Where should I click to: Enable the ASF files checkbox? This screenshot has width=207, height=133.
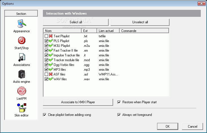pos(46,74)
